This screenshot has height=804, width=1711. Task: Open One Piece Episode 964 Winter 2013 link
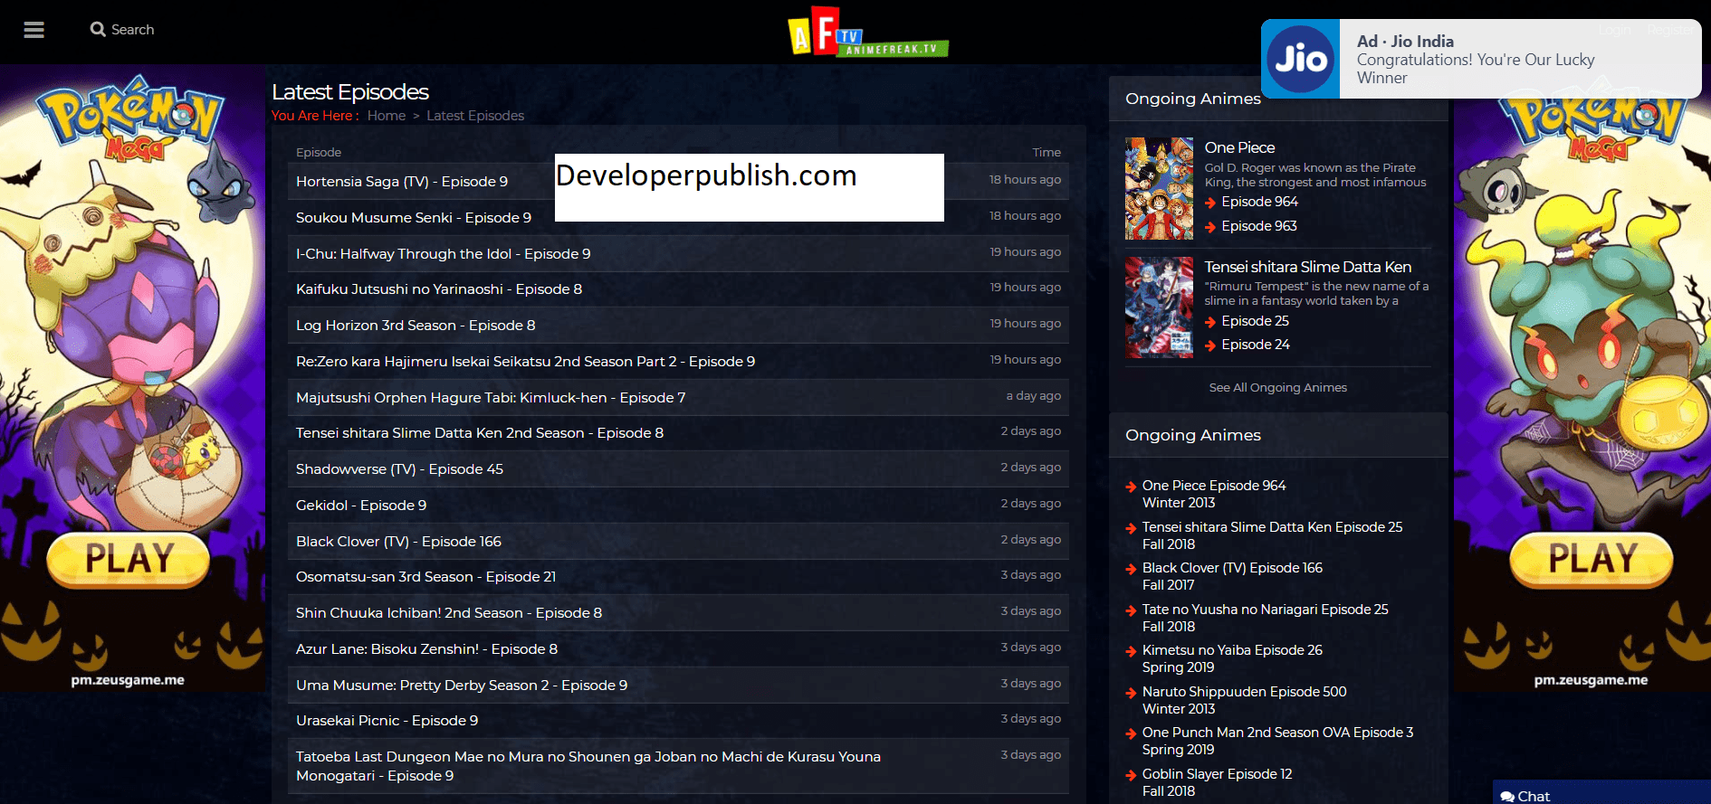pyautogui.click(x=1214, y=494)
